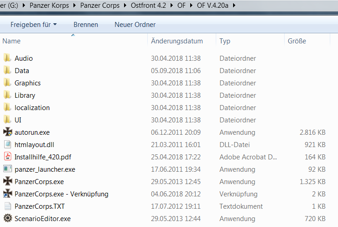Click the 1.325 KB size value
Viewport: 338px width, 227px height.
click(312, 181)
